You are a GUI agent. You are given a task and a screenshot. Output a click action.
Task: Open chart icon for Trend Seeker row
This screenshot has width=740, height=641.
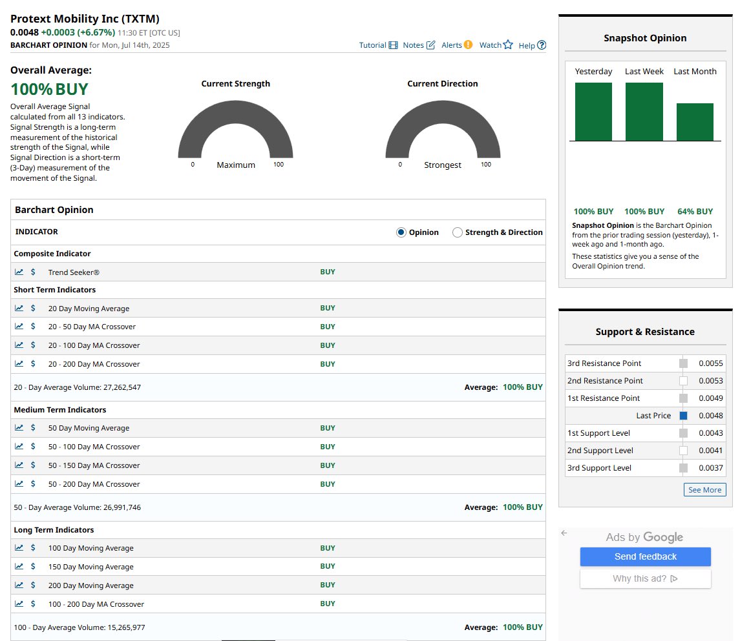pyautogui.click(x=19, y=272)
